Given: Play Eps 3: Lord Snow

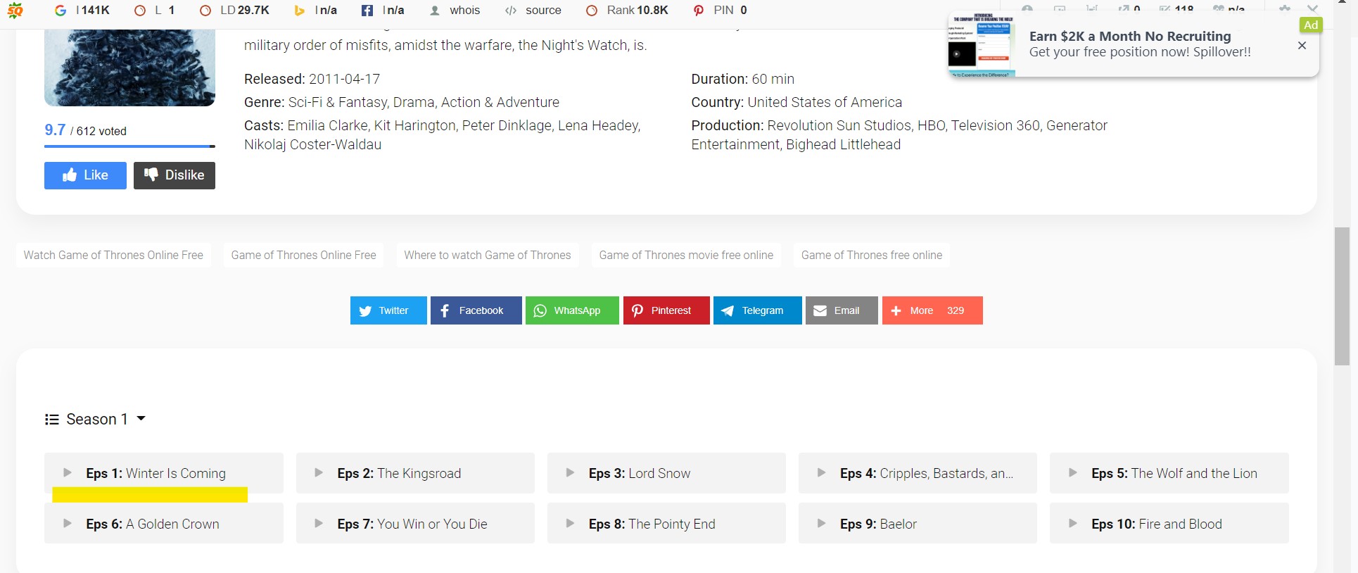Looking at the screenshot, I should pos(666,473).
